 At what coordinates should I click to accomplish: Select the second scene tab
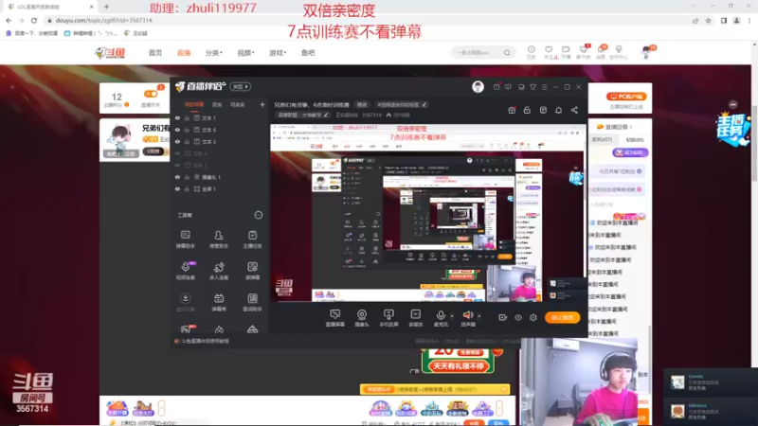click(217, 104)
